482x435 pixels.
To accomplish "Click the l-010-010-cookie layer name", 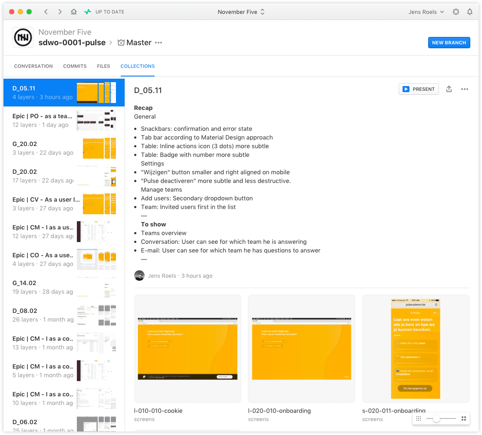I will (x=158, y=411).
